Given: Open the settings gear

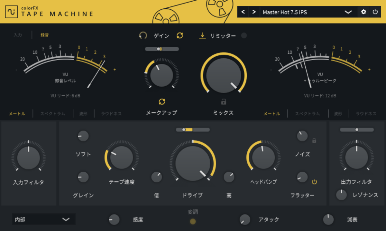Looking at the screenshot, I should [364, 12].
